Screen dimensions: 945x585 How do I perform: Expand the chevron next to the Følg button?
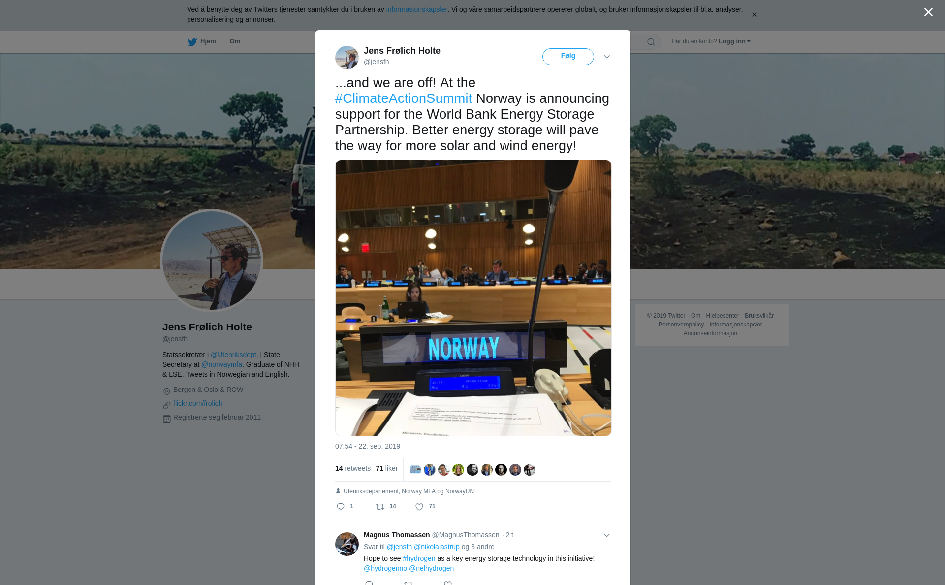tap(607, 57)
